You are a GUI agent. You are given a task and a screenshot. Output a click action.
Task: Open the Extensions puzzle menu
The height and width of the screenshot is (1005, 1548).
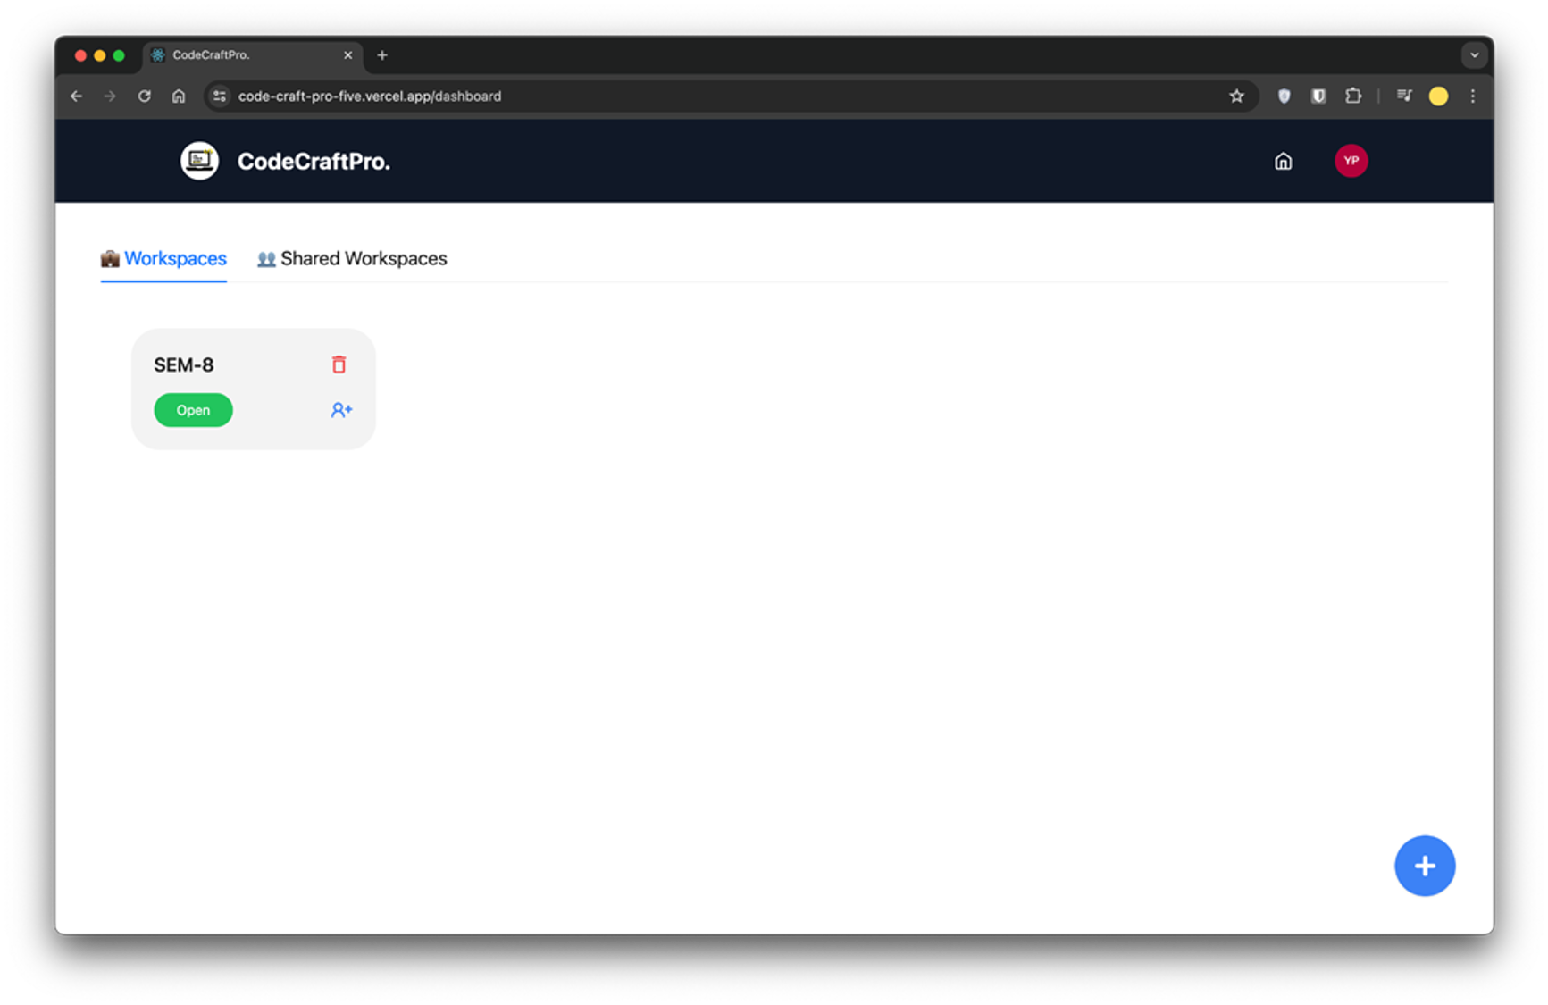1353,96
